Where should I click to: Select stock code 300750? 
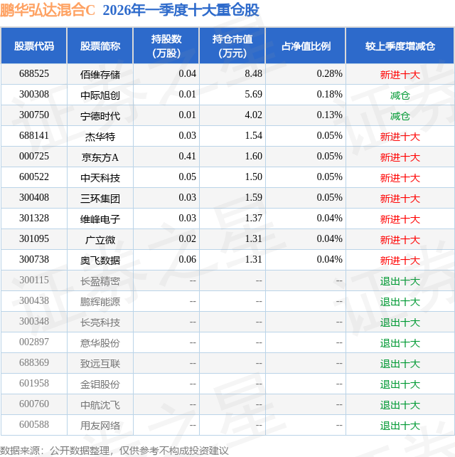pos(34,115)
